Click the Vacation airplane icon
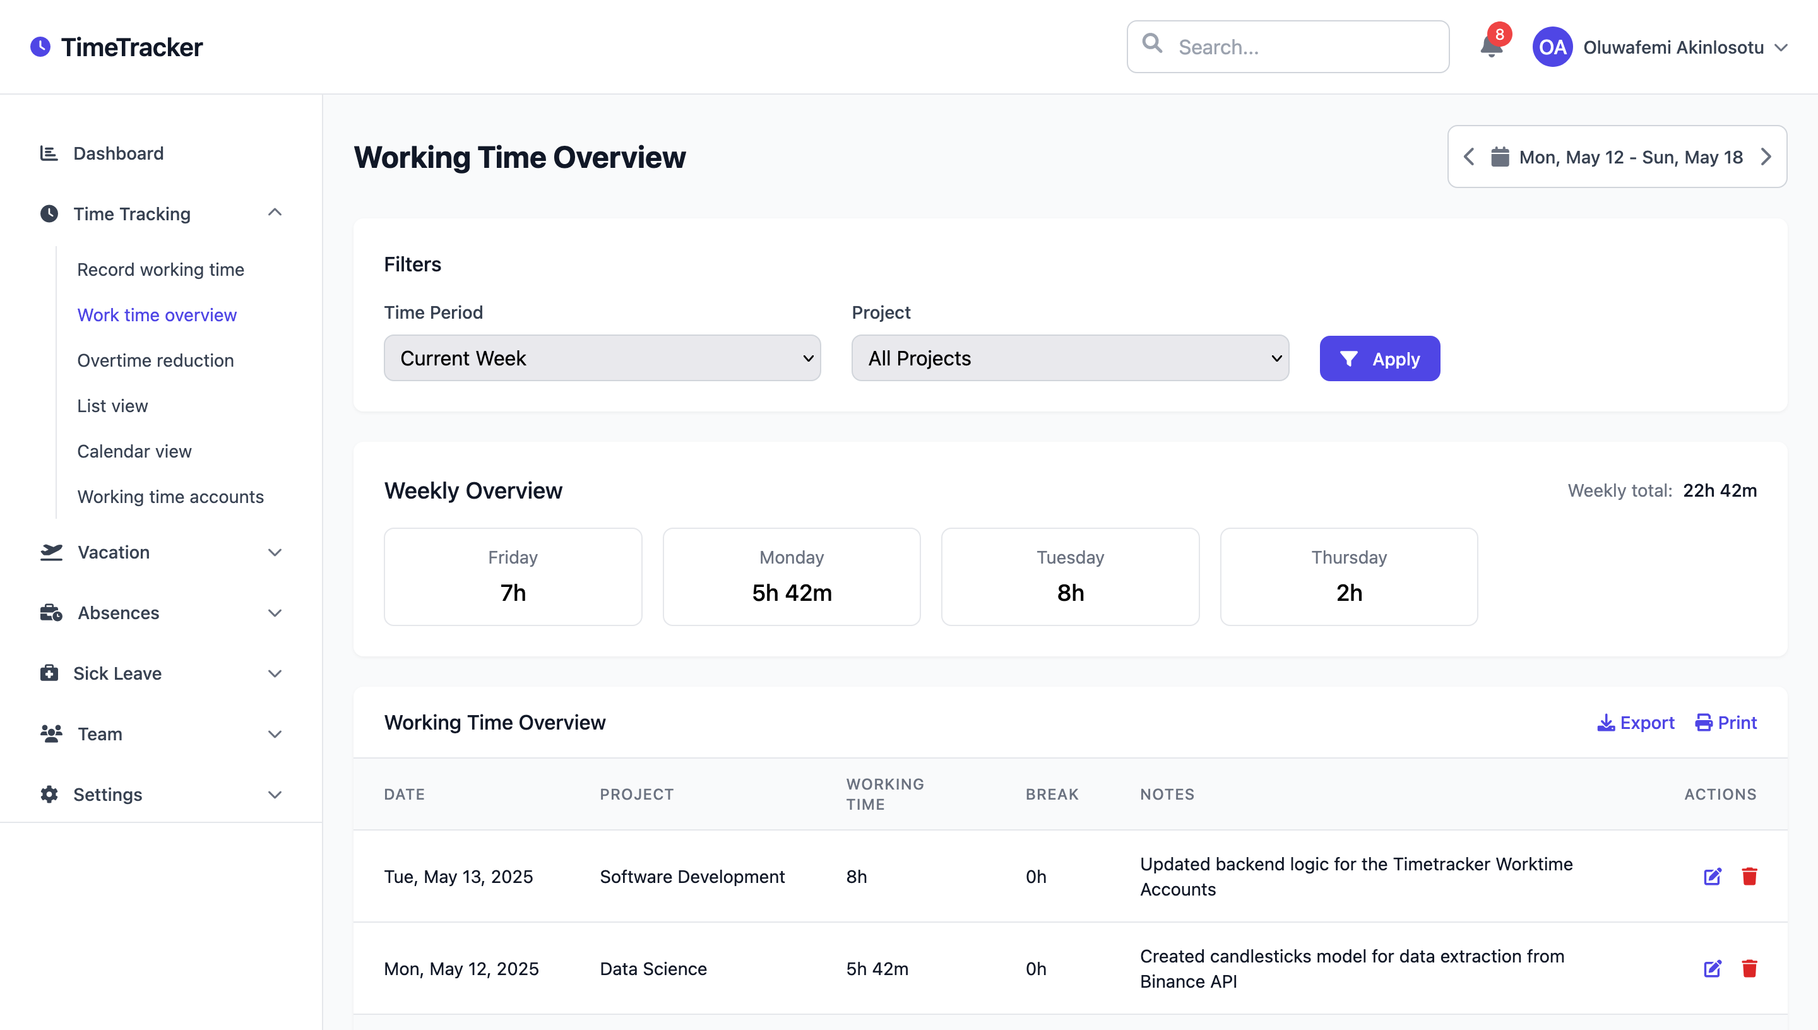 (51, 552)
